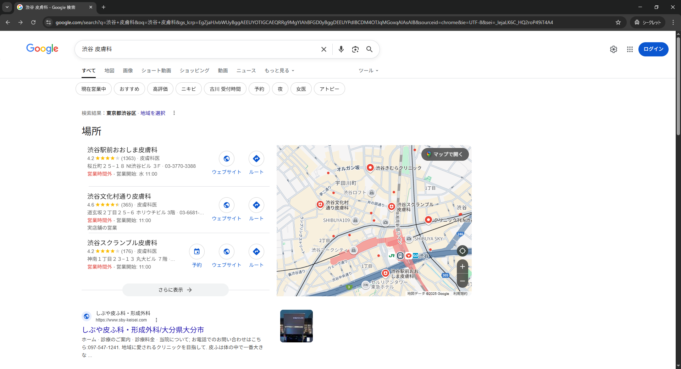Open thumbnail image of しぶや皮ふ科 result
Image resolution: width=681 pixels, height=369 pixels.
click(297, 326)
